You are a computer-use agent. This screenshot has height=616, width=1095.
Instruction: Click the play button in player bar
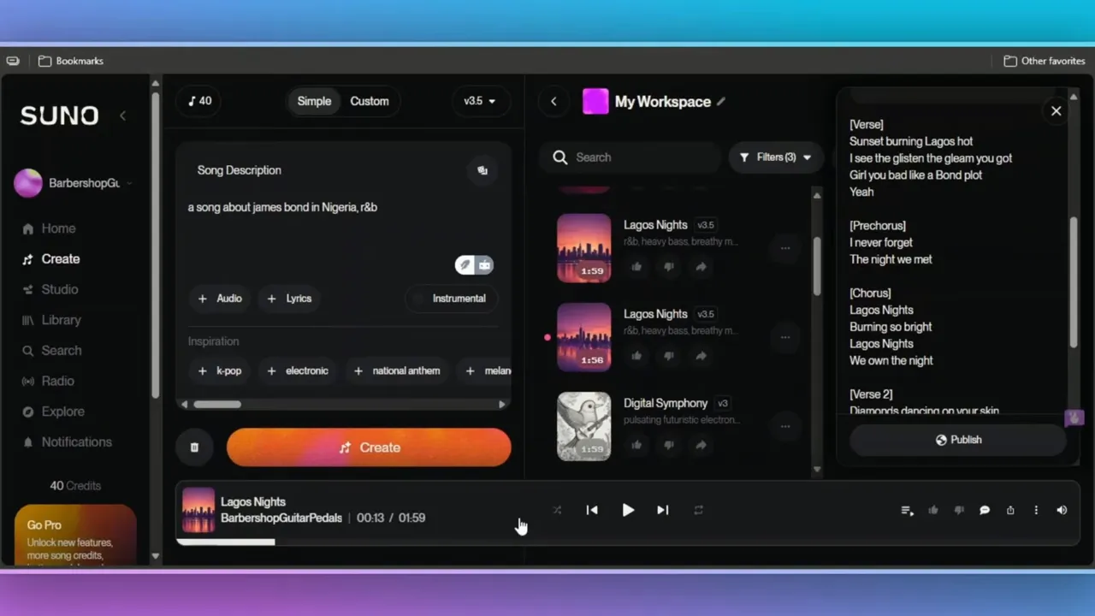(x=628, y=510)
